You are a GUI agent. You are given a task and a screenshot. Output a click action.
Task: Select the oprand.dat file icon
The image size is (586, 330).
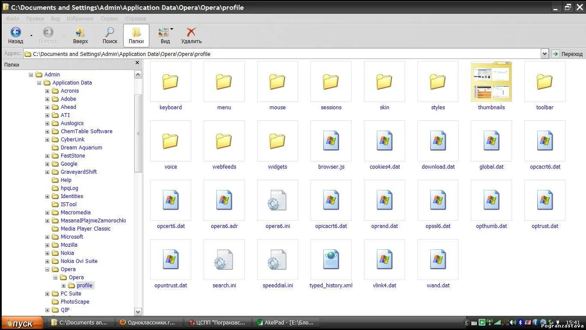(384, 200)
